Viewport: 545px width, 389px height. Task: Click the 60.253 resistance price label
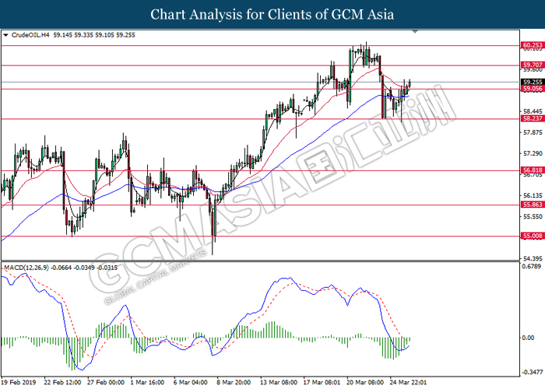pyautogui.click(x=533, y=45)
